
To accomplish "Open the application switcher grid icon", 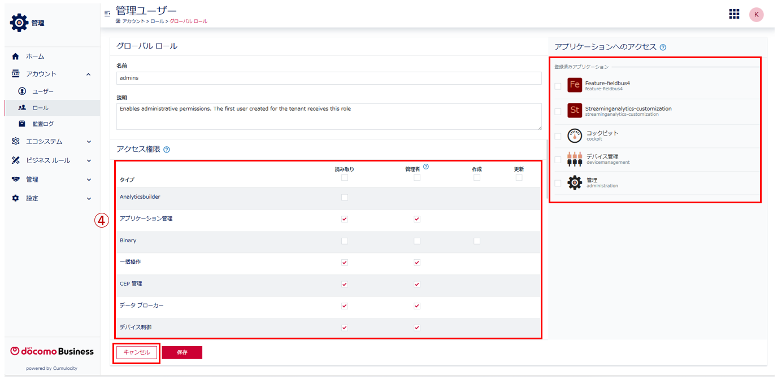I will (x=734, y=14).
